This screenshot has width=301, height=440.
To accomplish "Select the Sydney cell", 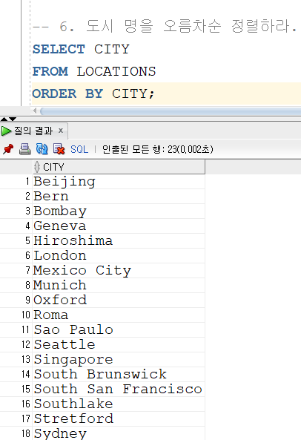I will 119,433.
